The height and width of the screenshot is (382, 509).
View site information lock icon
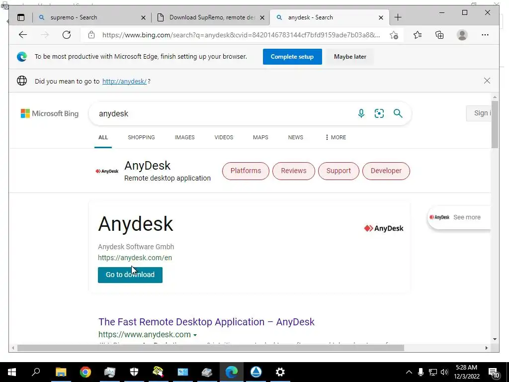(x=91, y=35)
